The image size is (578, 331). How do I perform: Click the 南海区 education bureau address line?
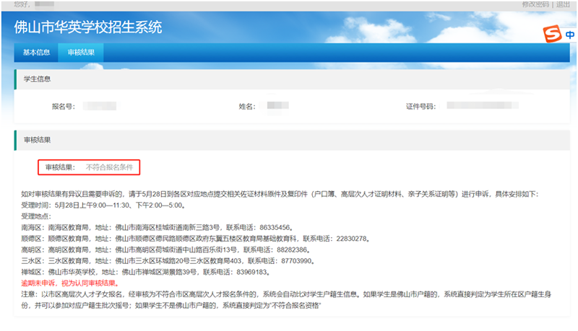166,226
